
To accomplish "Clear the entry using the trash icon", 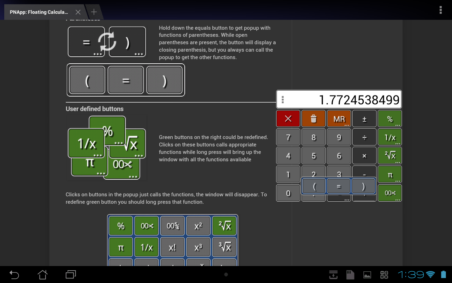I will [x=313, y=119].
